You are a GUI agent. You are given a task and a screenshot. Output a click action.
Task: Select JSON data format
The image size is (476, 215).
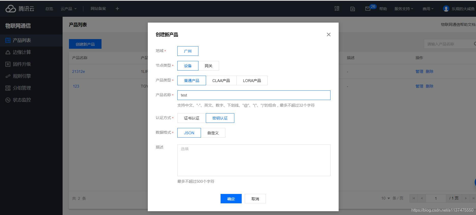pyautogui.click(x=189, y=133)
